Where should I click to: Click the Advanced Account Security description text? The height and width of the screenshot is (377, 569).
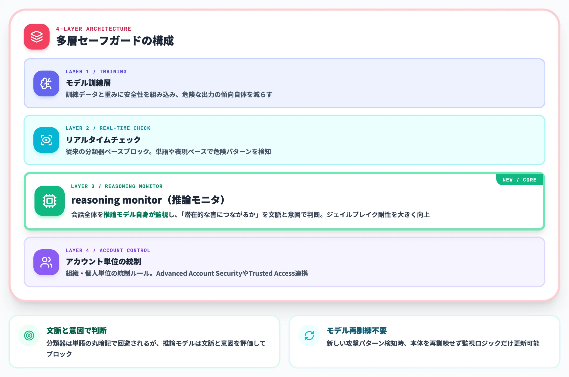coord(187,273)
